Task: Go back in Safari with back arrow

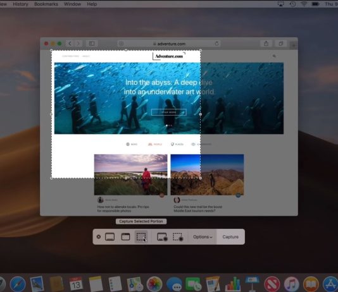Action: point(70,44)
